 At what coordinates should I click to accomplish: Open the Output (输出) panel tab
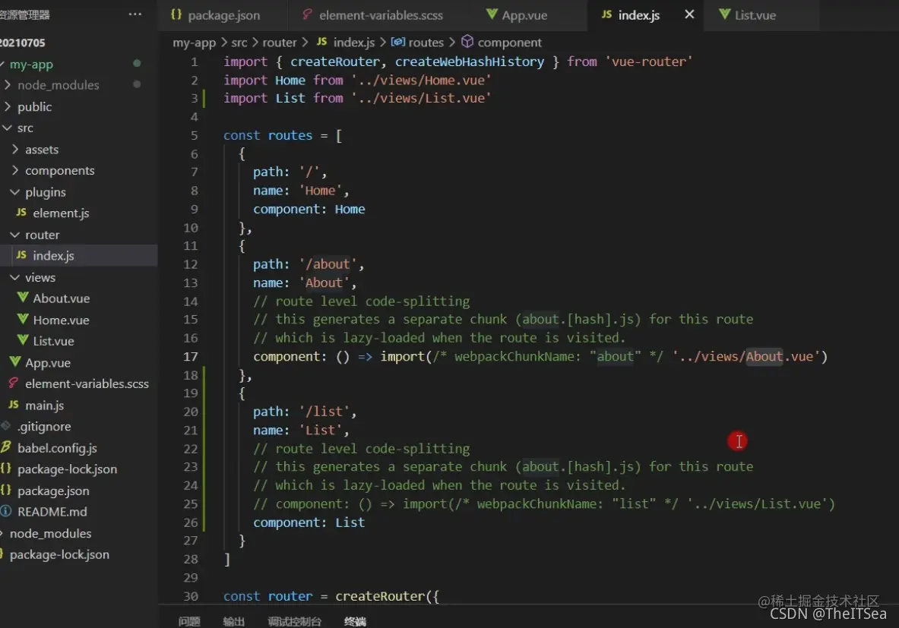(234, 621)
